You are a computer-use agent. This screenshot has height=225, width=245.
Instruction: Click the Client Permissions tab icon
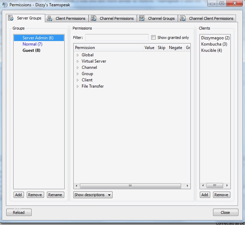click(x=50, y=18)
